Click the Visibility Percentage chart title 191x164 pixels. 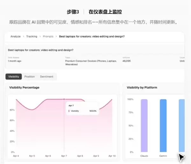(24, 88)
